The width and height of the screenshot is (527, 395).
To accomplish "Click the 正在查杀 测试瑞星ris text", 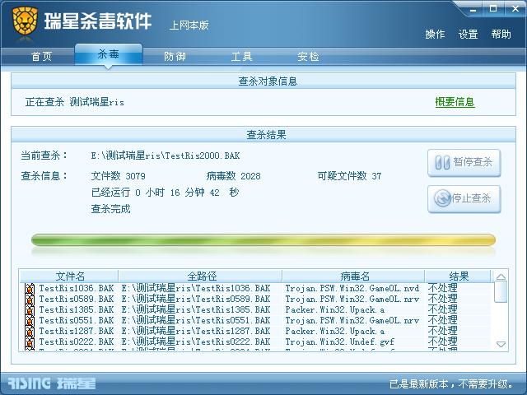I will tap(75, 102).
